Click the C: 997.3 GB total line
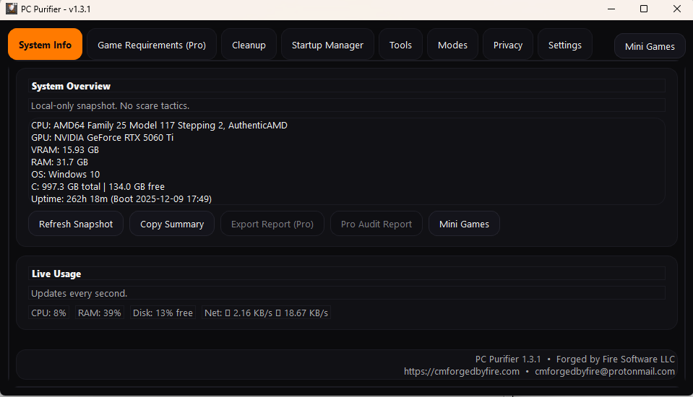 98,187
